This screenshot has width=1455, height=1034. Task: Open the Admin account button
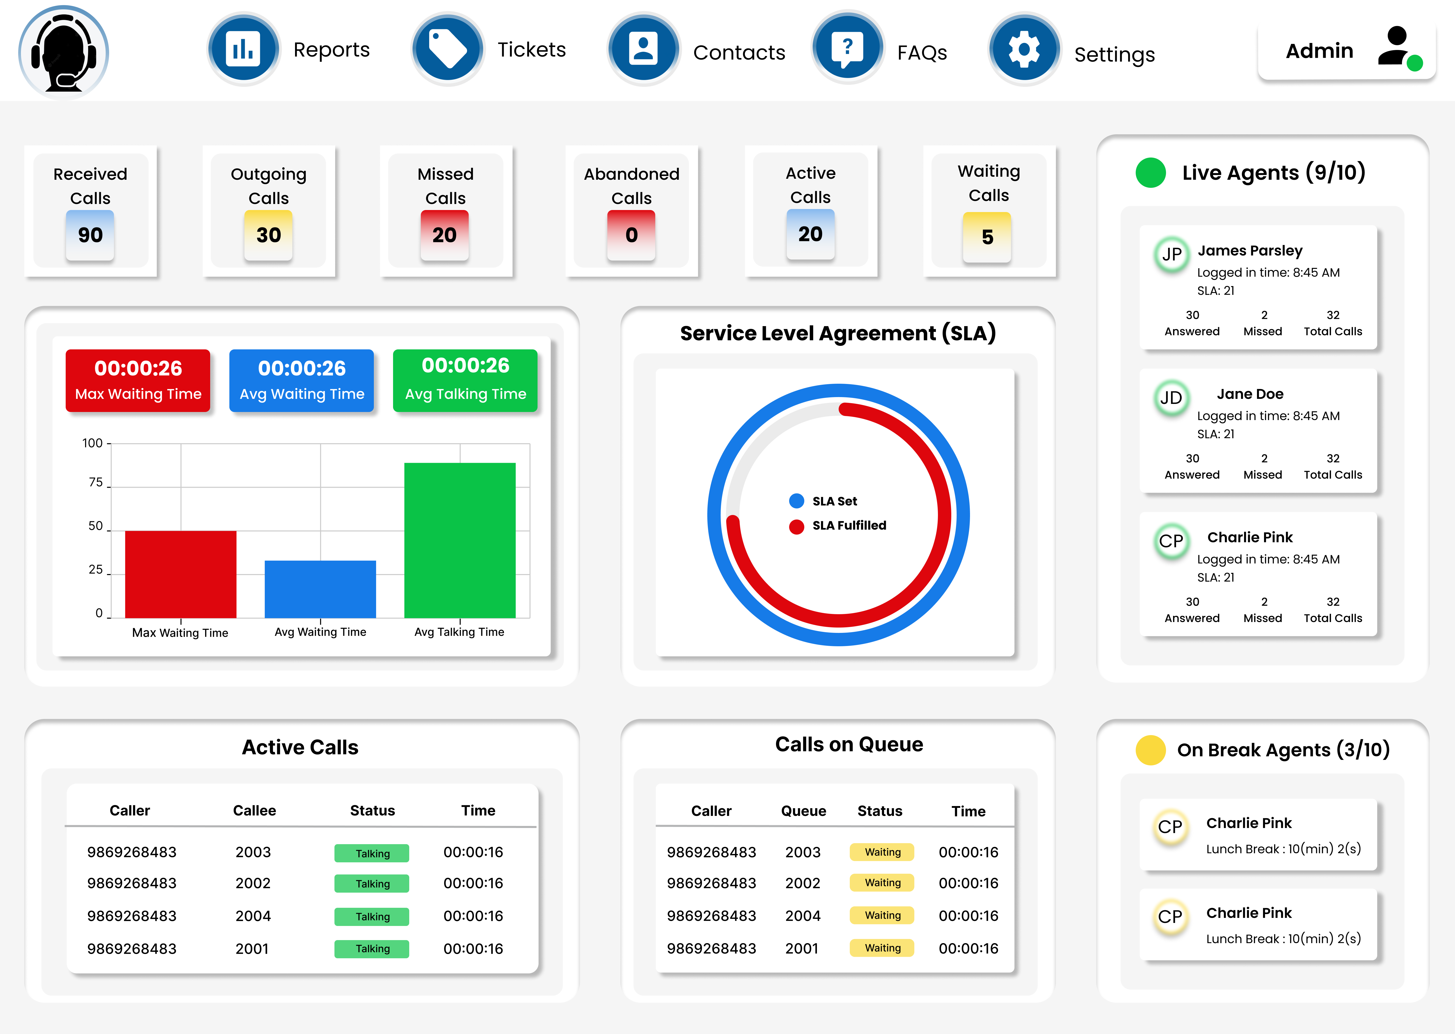(x=1347, y=51)
